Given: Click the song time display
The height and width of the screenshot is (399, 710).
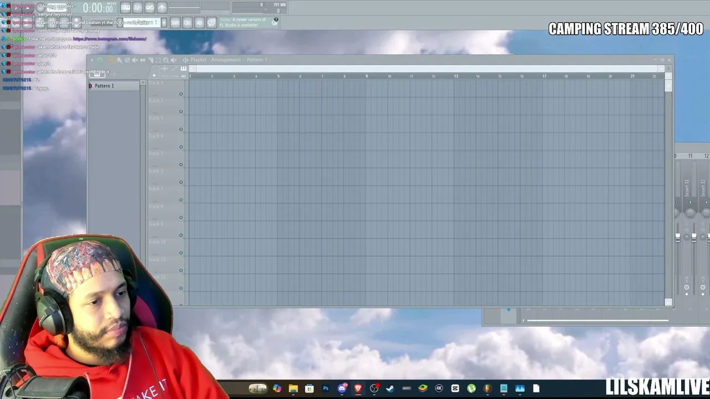Looking at the screenshot, I should (98, 8).
